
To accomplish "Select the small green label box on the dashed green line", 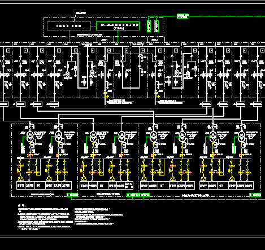I will click(183, 16).
